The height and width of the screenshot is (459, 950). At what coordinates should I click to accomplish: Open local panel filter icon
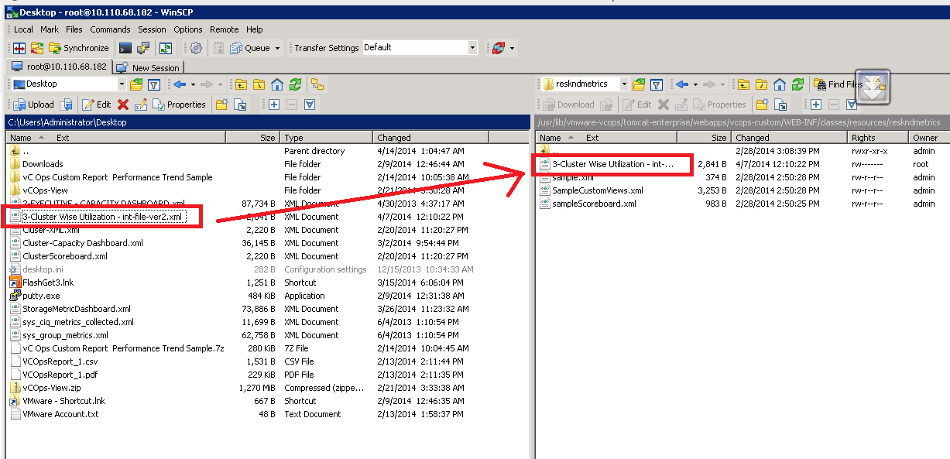(153, 84)
